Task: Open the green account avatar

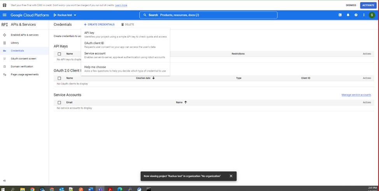Action: (372, 15)
